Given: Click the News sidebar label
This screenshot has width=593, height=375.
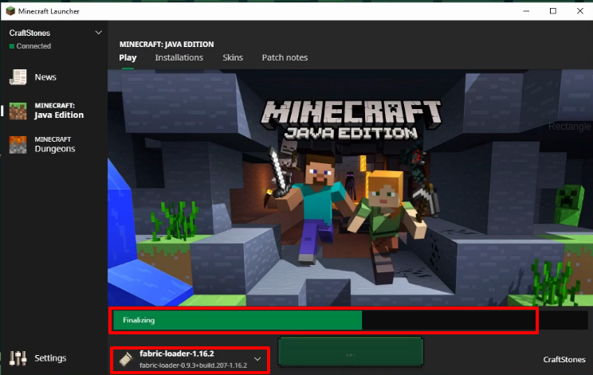Looking at the screenshot, I should [x=45, y=77].
